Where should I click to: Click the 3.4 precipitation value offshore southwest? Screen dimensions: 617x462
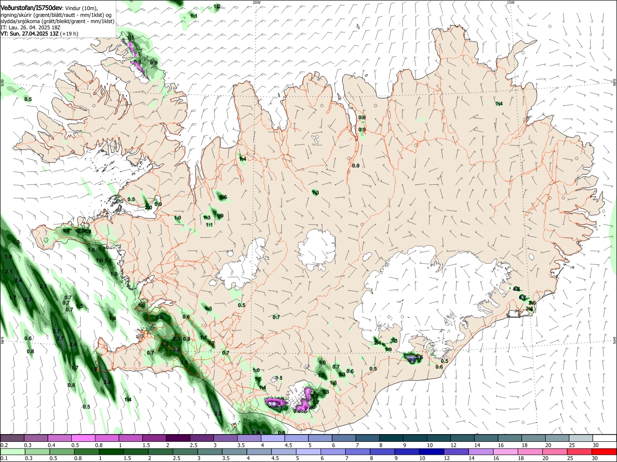point(107,382)
